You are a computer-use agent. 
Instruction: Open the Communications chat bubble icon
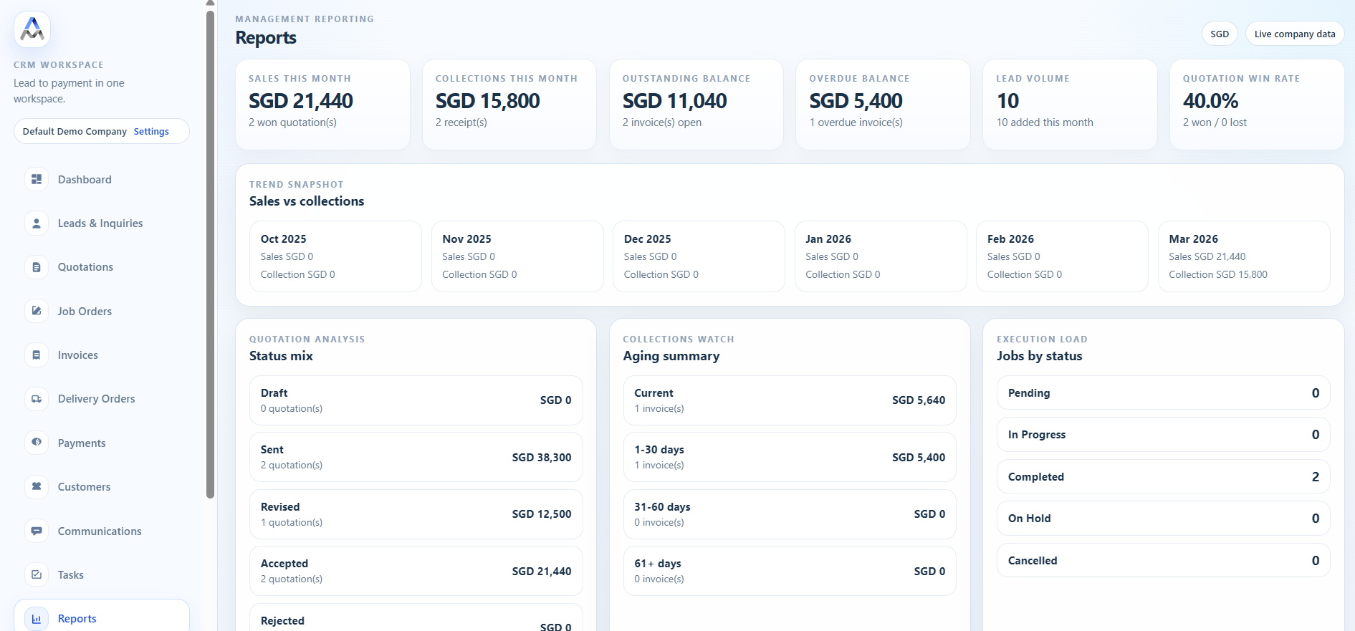coord(37,531)
